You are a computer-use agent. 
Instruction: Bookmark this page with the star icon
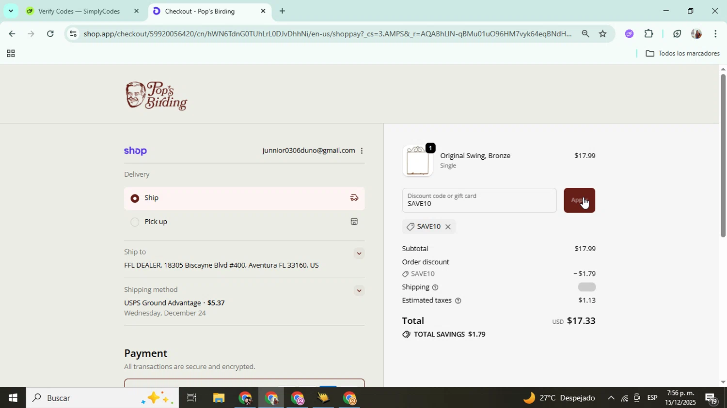point(602,34)
